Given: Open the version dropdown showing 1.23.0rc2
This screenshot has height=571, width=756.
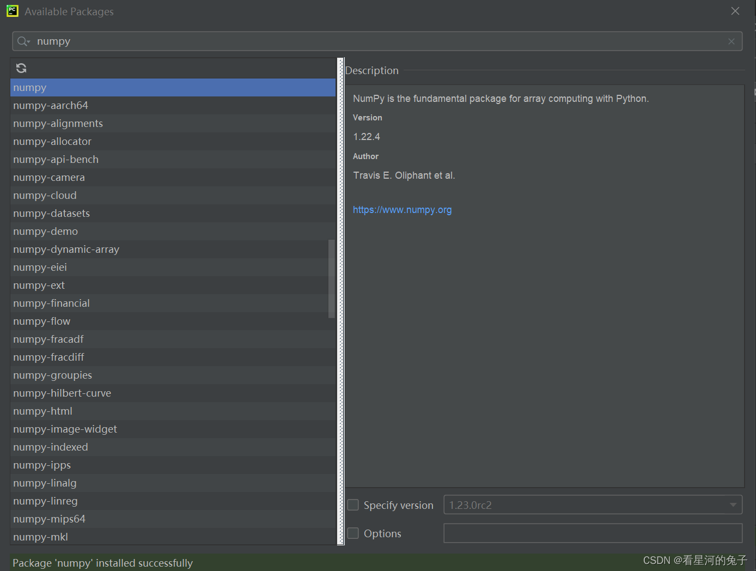Looking at the screenshot, I should coord(593,505).
